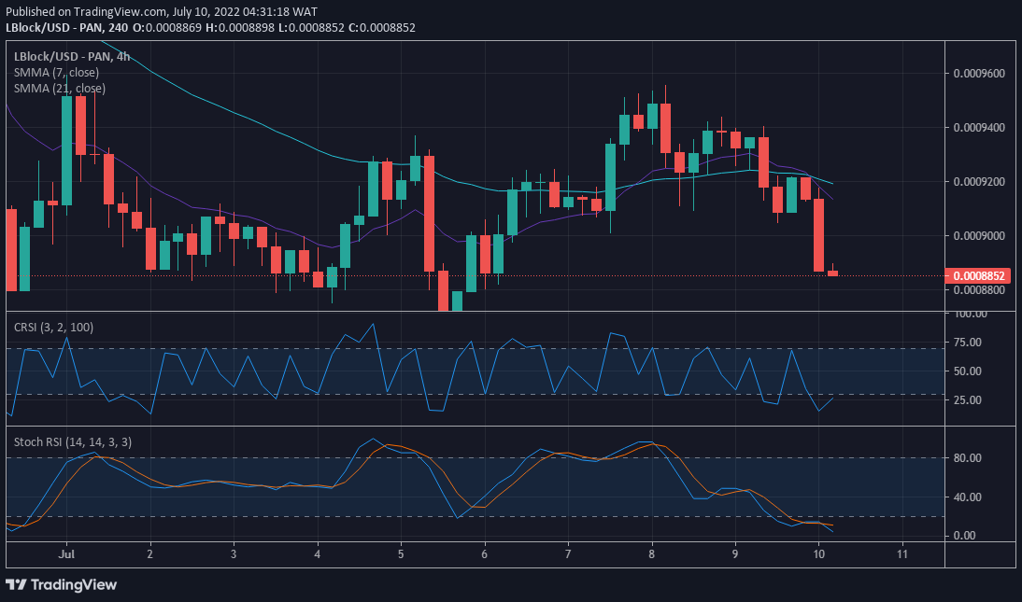
Task: Click the Published on TradingView.com header text
Action: (x=162, y=12)
